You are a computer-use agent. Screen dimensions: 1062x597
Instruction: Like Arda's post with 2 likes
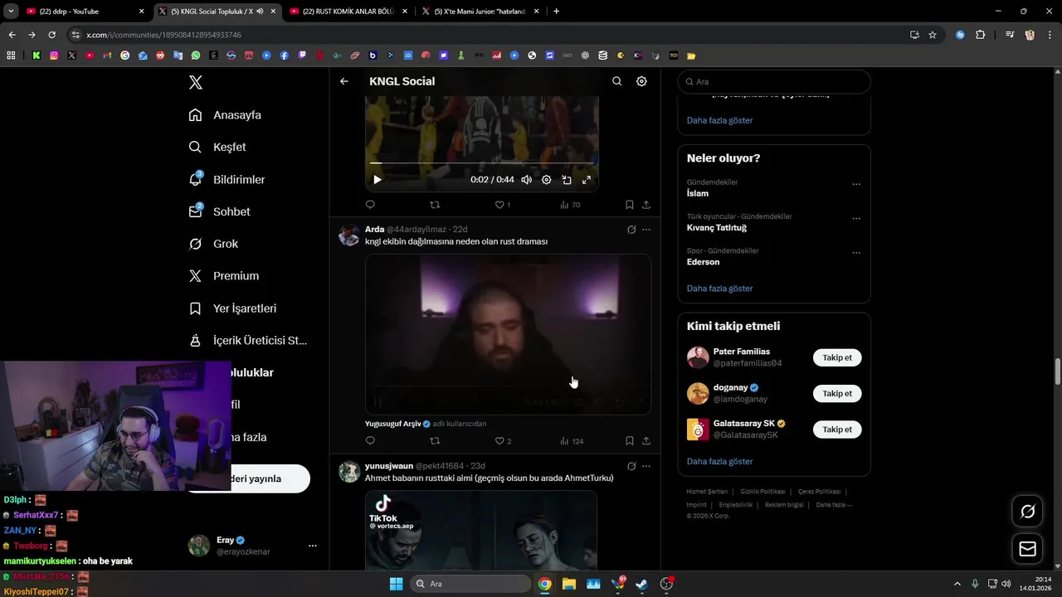tap(503, 441)
